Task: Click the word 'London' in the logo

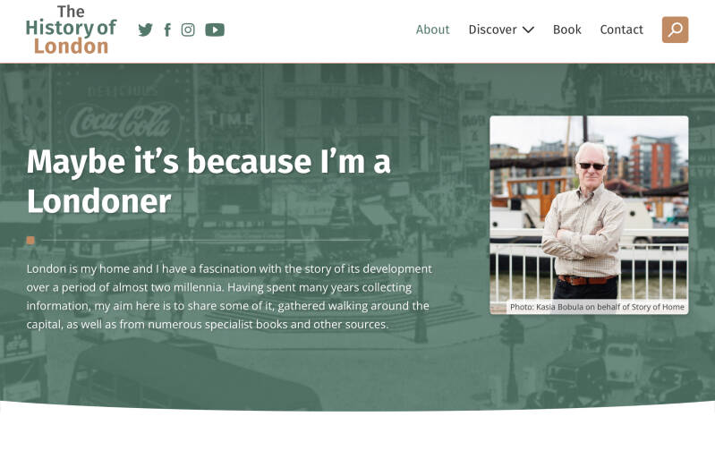Action: click(x=71, y=46)
